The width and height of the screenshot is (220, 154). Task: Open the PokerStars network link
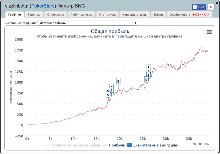click(x=43, y=6)
